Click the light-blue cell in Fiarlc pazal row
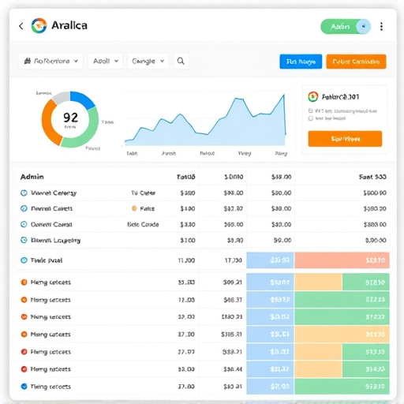 [x=270, y=260]
